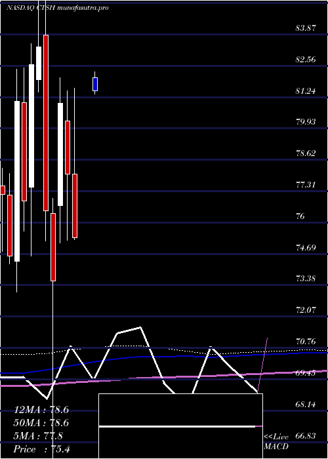
Task: Click the 68.14 price axis label
Action: 306,405
